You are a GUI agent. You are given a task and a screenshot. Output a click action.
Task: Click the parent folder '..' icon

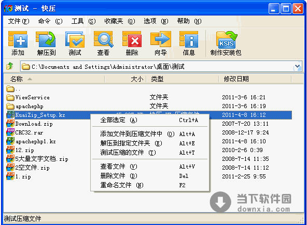pos(10,89)
